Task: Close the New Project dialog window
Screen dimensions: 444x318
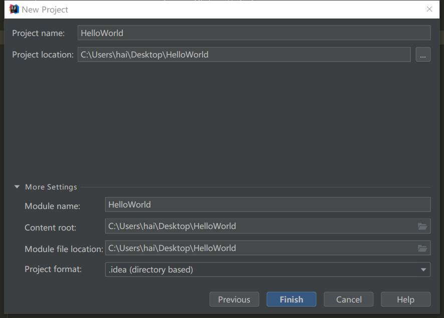Action: [x=429, y=9]
